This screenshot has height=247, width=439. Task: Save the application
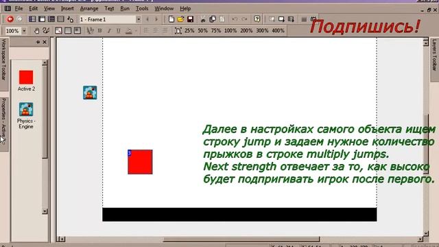[x=191, y=19]
